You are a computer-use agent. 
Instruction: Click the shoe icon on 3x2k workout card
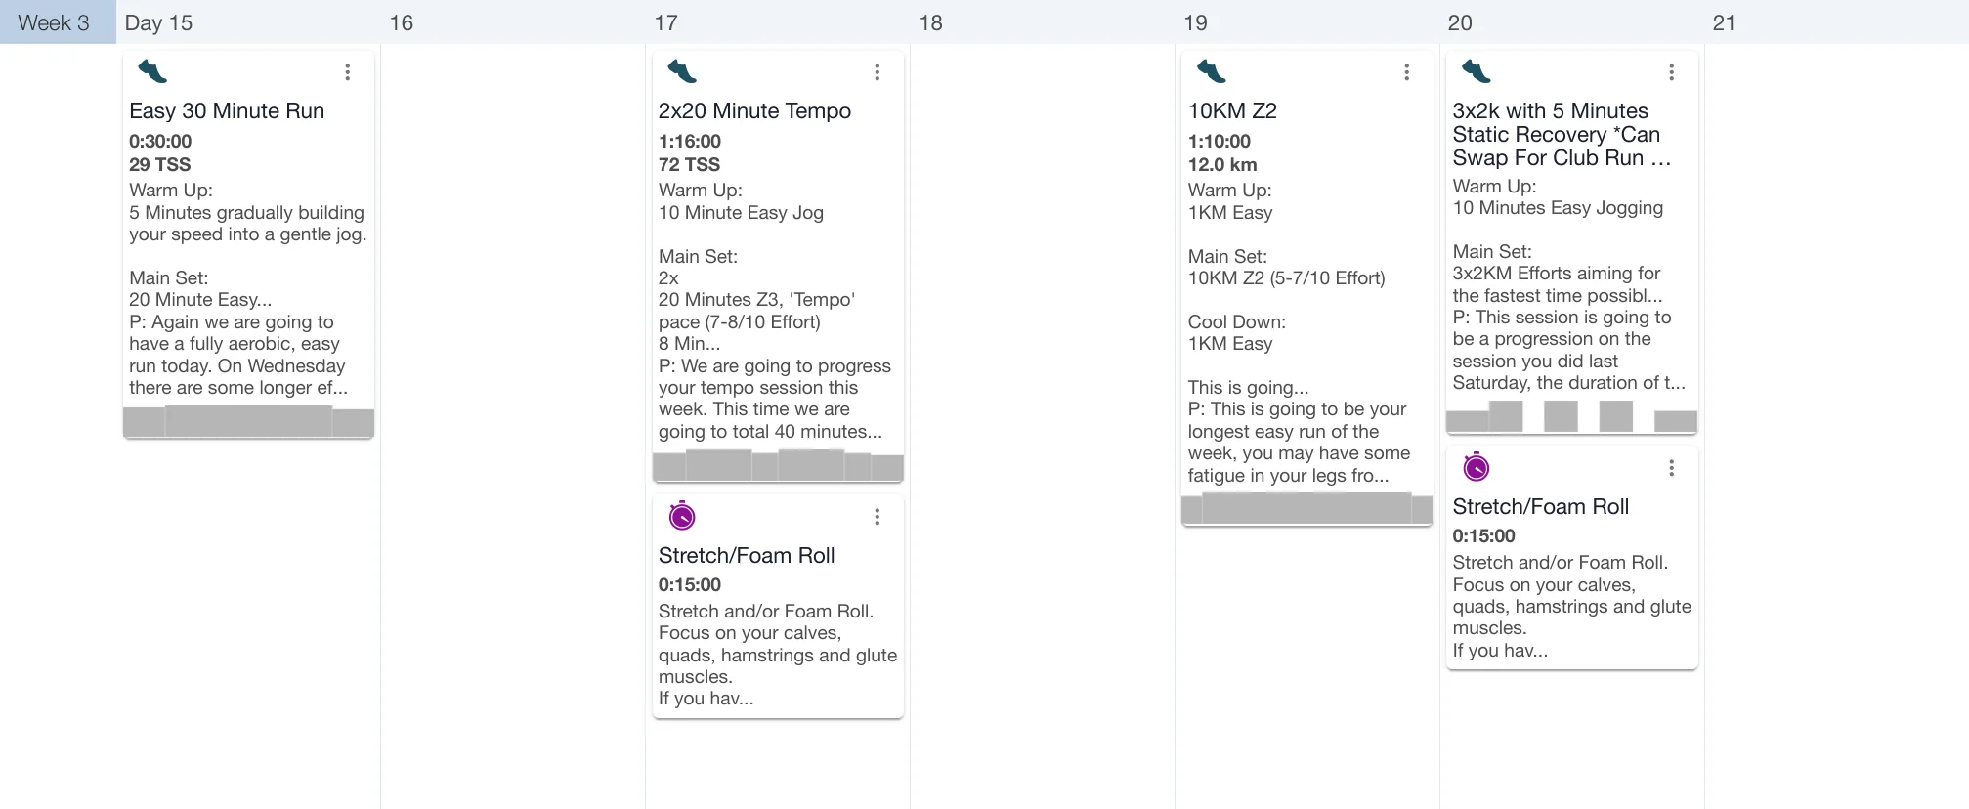click(x=1476, y=71)
